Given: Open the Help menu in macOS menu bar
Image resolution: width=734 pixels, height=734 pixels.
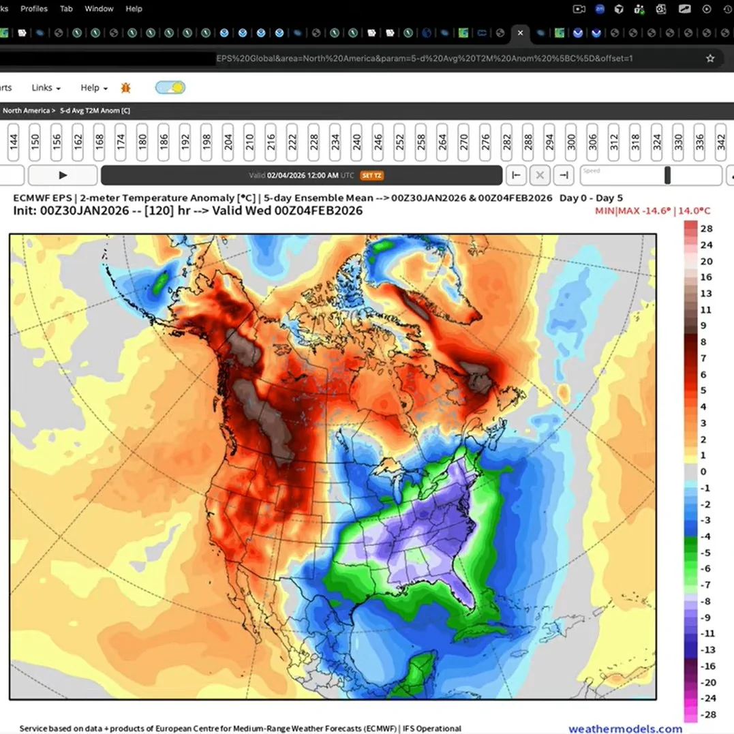Looking at the screenshot, I should coord(134,9).
